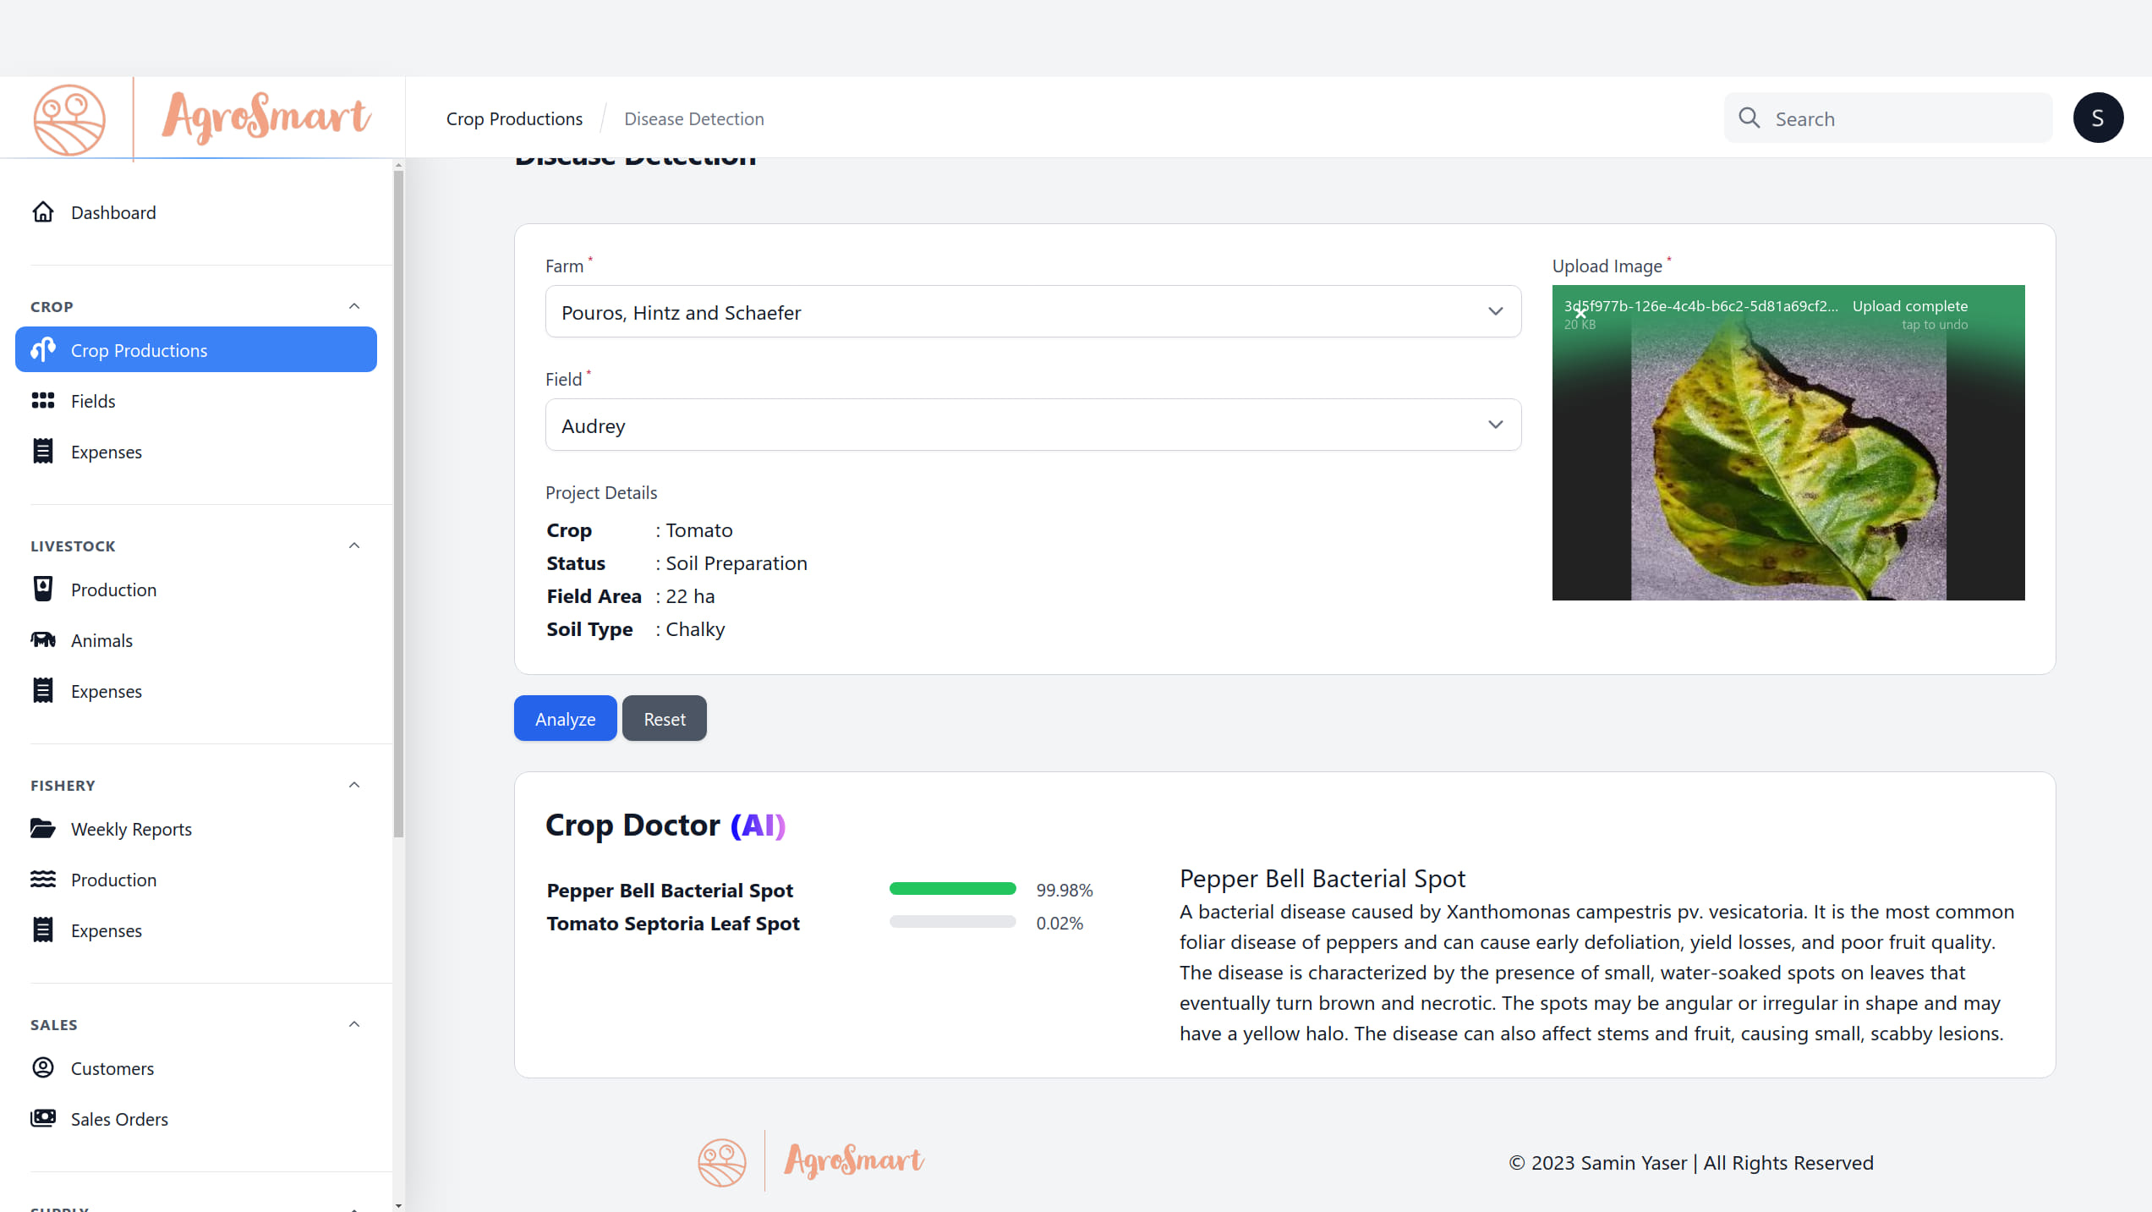
Task: Click the Dashboard home icon
Action: [43, 212]
